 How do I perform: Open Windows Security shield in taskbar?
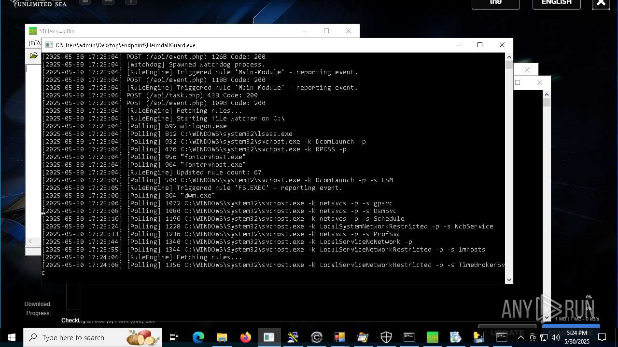[386, 337]
